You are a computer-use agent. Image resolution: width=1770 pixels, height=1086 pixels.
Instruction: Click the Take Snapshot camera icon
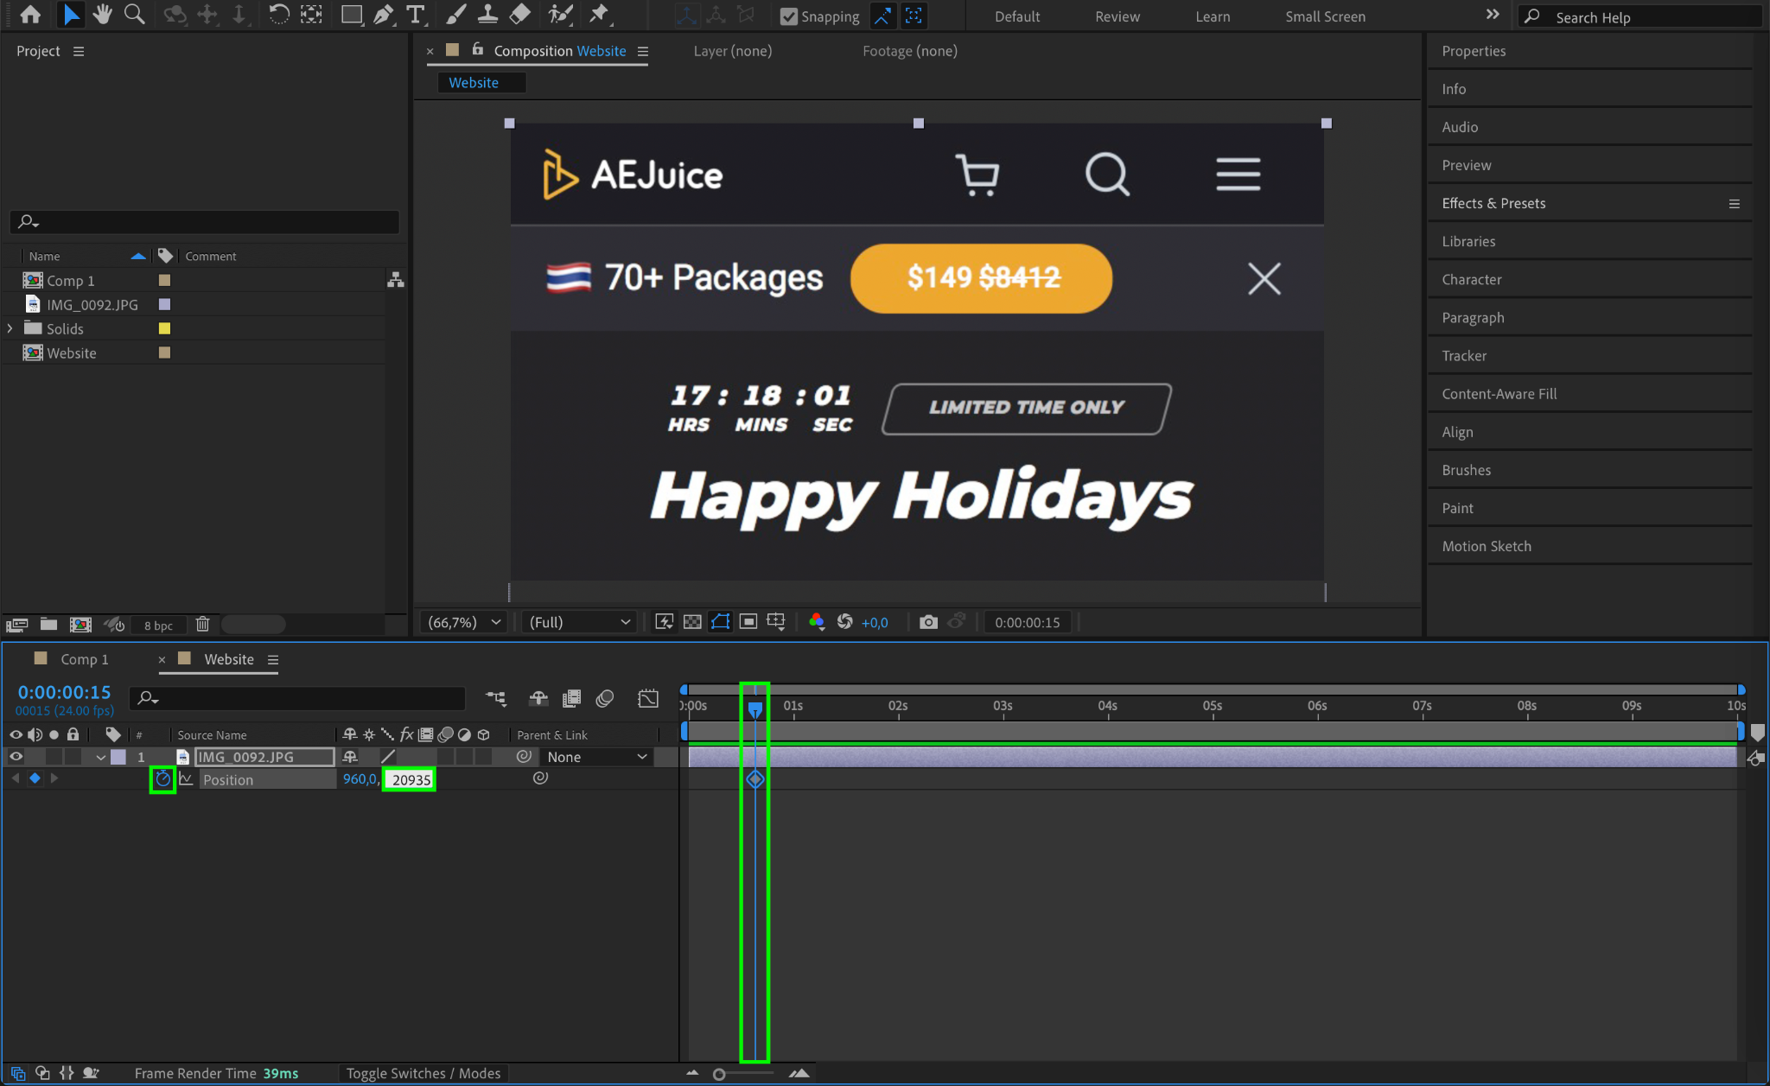point(927,622)
